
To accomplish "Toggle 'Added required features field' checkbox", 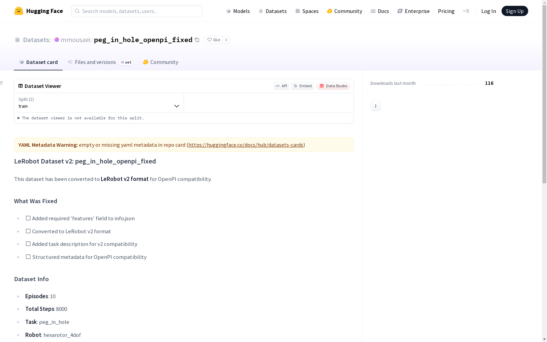I will tap(28, 218).
